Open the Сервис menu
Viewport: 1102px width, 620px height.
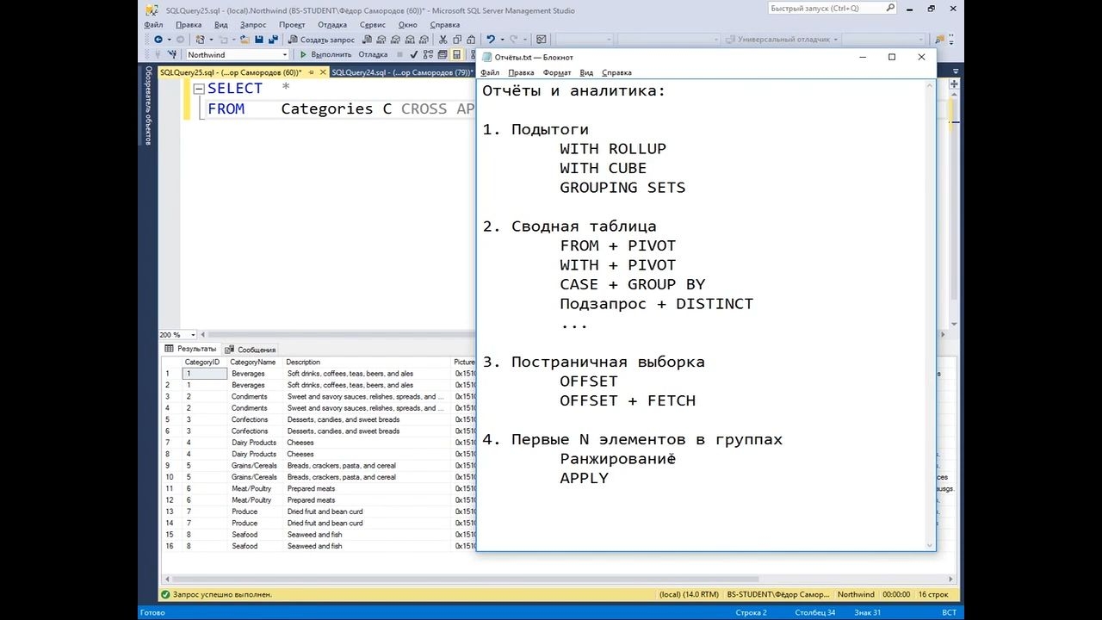coord(373,25)
